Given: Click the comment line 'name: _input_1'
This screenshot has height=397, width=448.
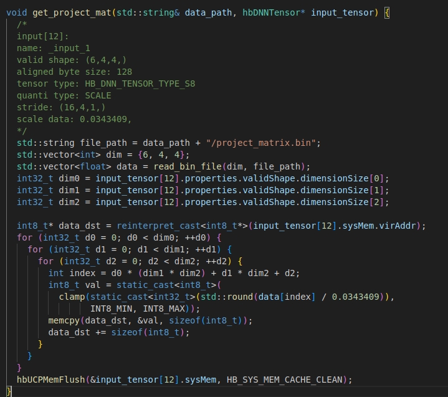Looking at the screenshot, I should tap(53, 48).
